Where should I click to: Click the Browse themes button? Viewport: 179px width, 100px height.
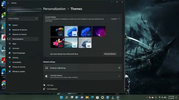point(110,54)
